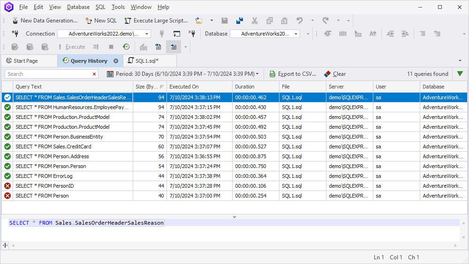469x264 pixels.
Task: Expand the open file dropdown arrow
Action: (x=212, y=21)
